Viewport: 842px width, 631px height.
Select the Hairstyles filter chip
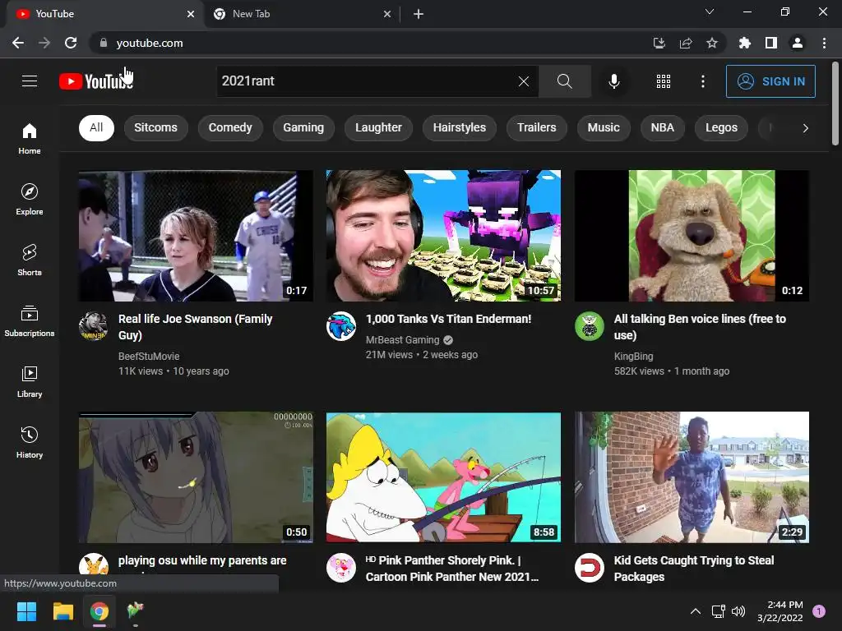460,127
